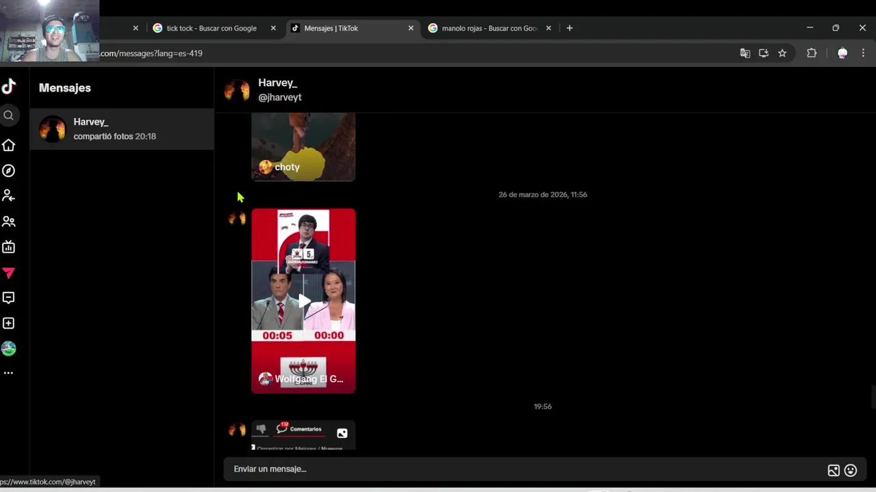The height and width of the screenshot is (492, 876).
Task: Open the profile avatar in sidebar
Action: pyautogui.click(x=8, y=348)
